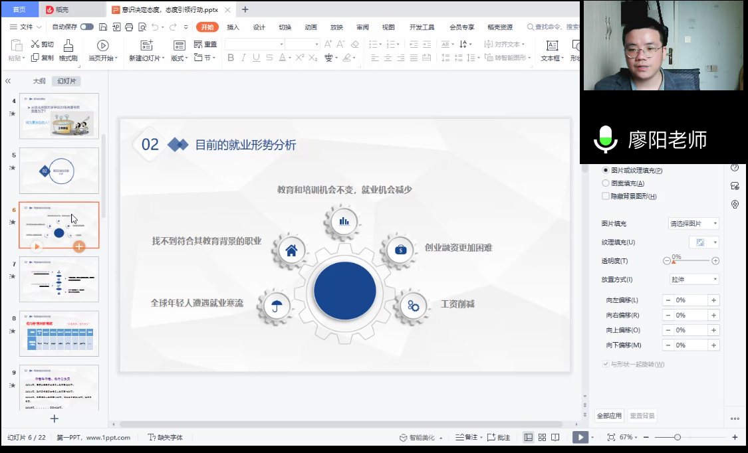Switch to the Outline (大纲) pane tab
Screen dimensions: 748x453
[x=39, y=81]
